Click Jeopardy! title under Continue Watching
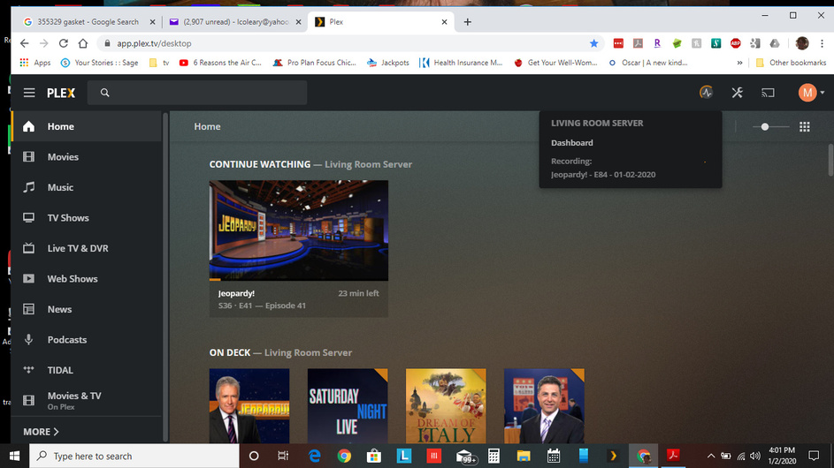This screenshot has height=468, width=834. 236,293
